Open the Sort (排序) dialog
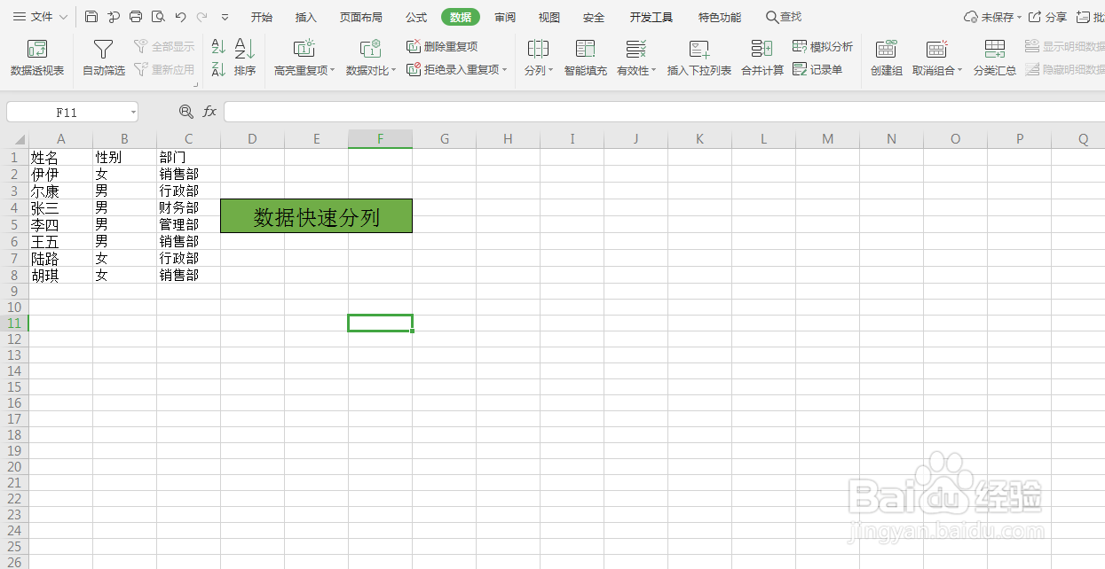The height and width of the screenshot is (569, 1105). click(245, 58)
